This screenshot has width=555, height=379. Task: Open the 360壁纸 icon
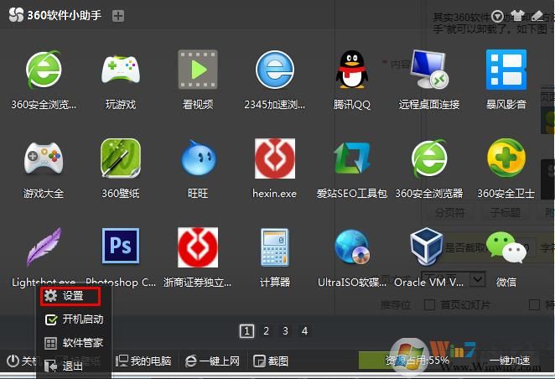pos(121,158)
